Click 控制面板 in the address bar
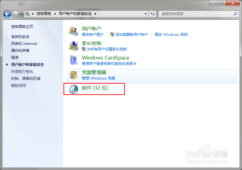Screen dimensions: 242x170 (44, 14)
